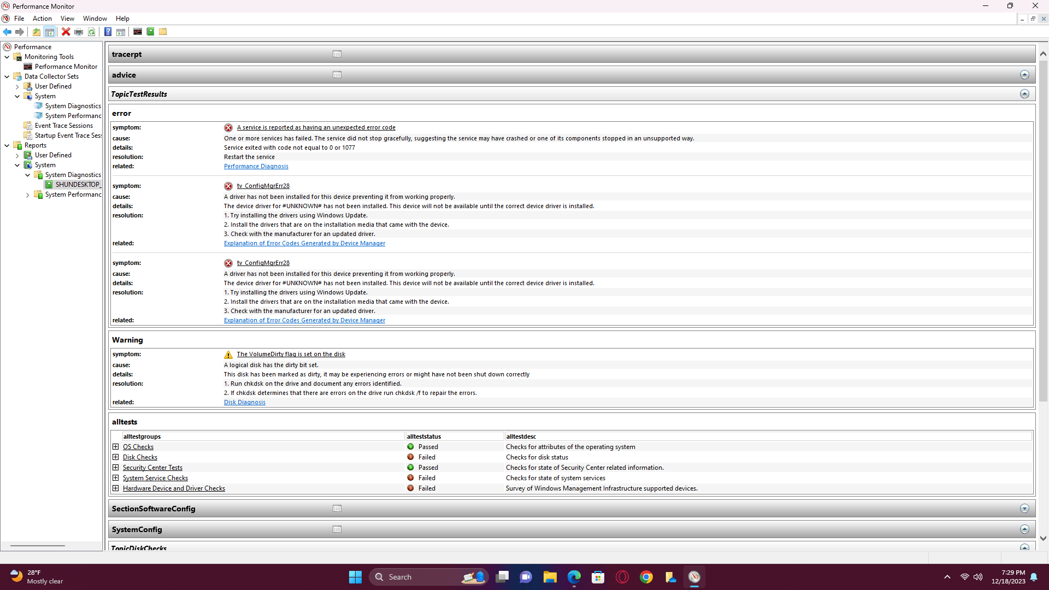Open the Action menu
The height and width of the screenshot is (590, 1049).
click(x=42, y=19)
